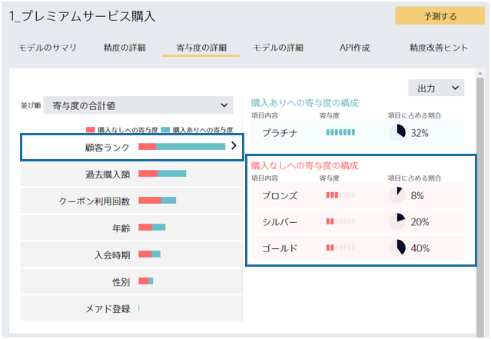
Task: Click the 年齢 contribution bar
Action: pos(152,227)
